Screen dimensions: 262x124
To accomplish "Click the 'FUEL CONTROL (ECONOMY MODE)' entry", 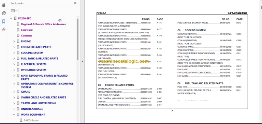I will coord(193,23).
